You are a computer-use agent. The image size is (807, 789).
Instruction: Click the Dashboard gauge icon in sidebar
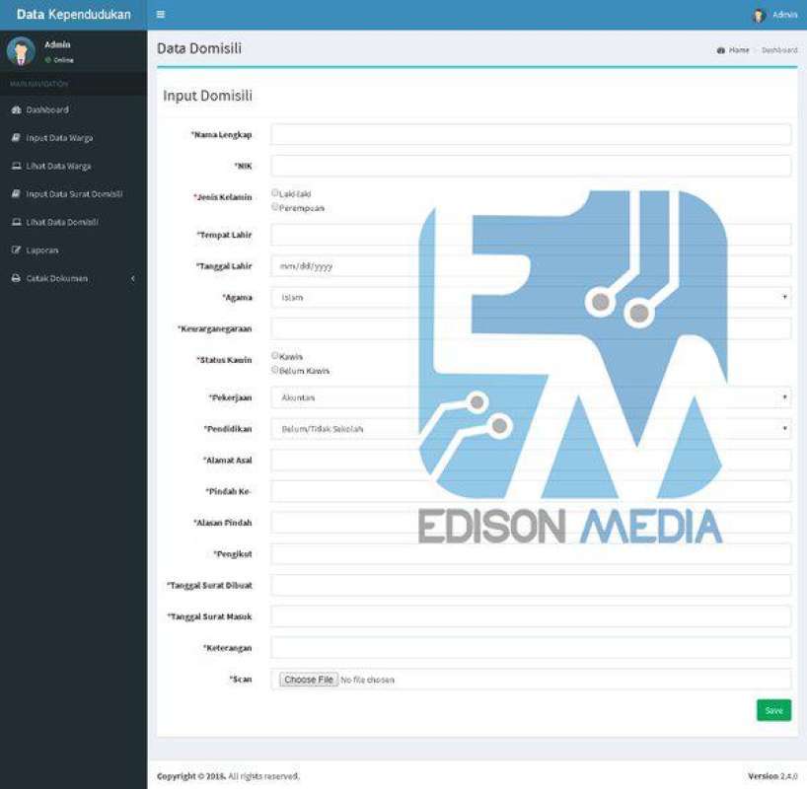pyautogui.click(x=16, y=109)
